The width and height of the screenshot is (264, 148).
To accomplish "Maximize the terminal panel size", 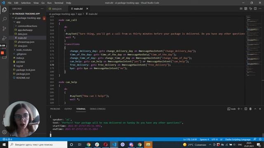I will pos(255,109).
